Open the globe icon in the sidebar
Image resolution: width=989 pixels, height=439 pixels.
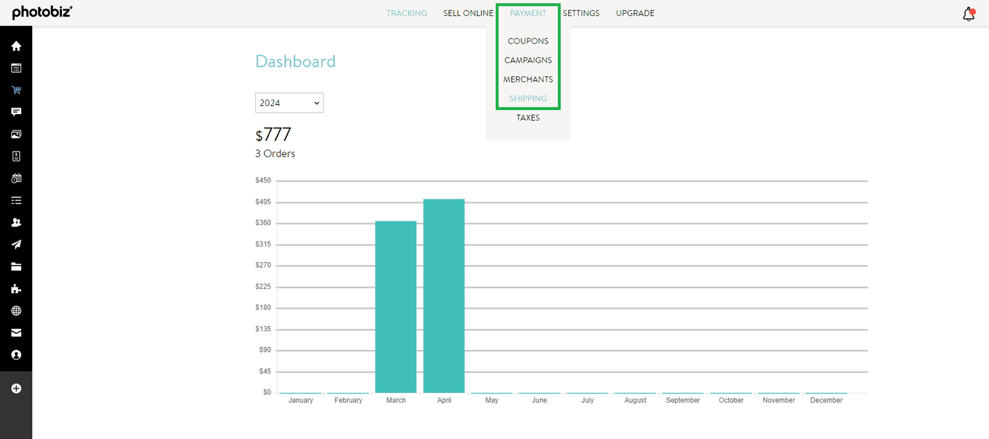tap(16, 311)
